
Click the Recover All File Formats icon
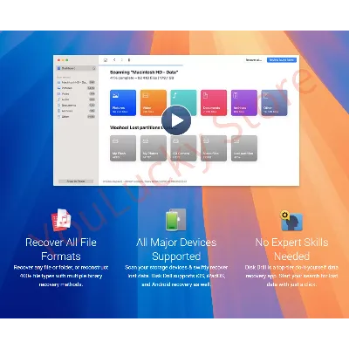(x=61, y=220)
